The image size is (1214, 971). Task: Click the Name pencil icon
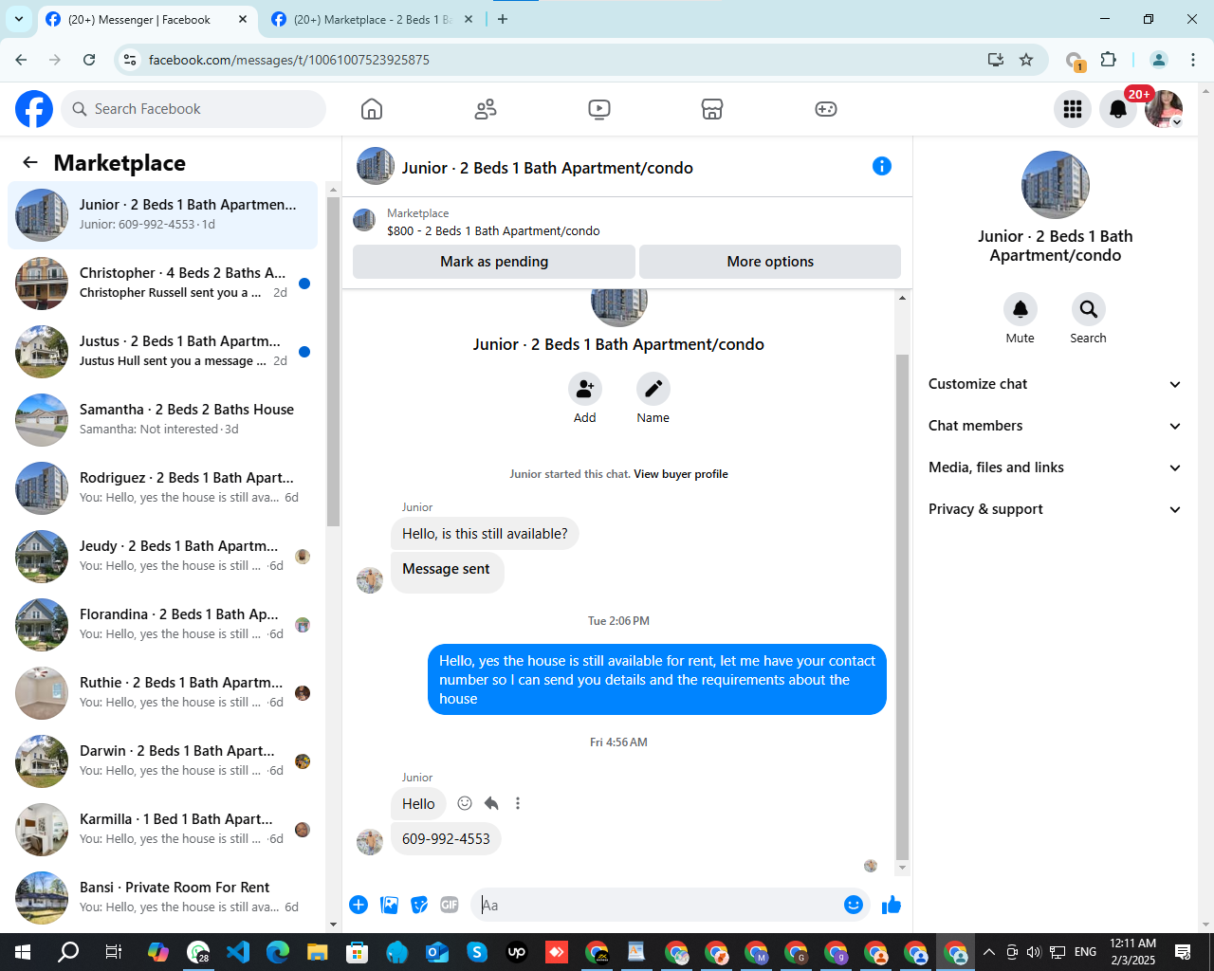(653, 389)
